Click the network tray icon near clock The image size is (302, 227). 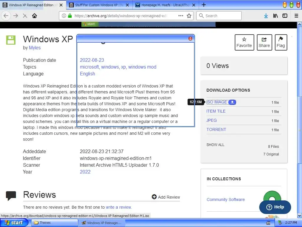pyautogui.click(x=280, y=223)
